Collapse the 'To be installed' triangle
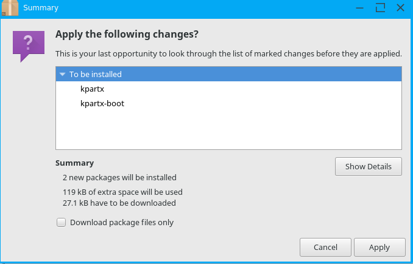 click(63, 75)
